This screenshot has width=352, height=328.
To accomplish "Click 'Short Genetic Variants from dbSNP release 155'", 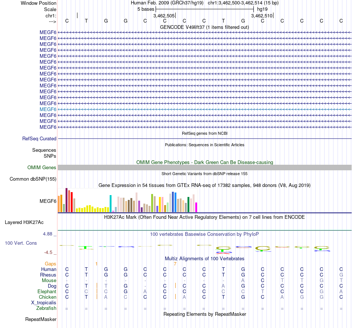I will 205,174.
